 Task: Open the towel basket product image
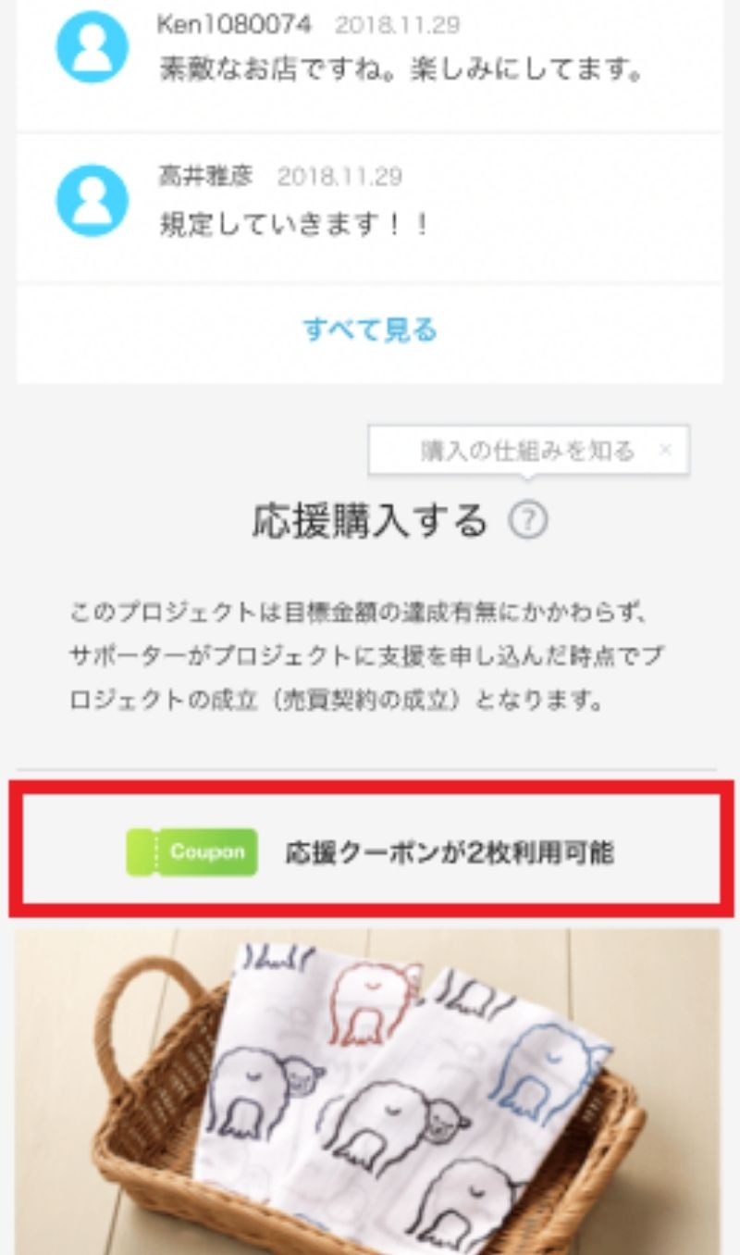[x=367, y=1092]
